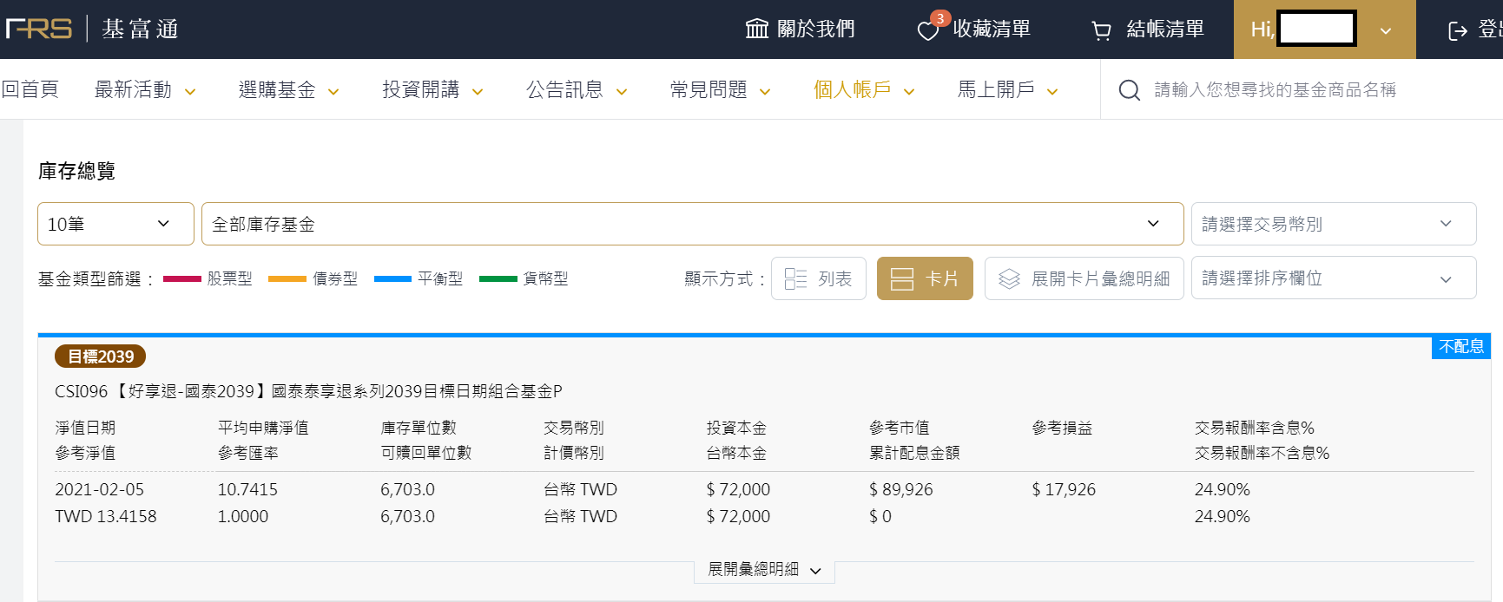
Task: Open the 公告訊息 menu
Action: [577, 89]
